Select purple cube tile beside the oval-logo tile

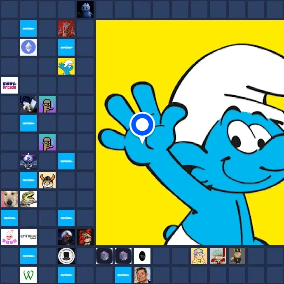coord(123,256)
